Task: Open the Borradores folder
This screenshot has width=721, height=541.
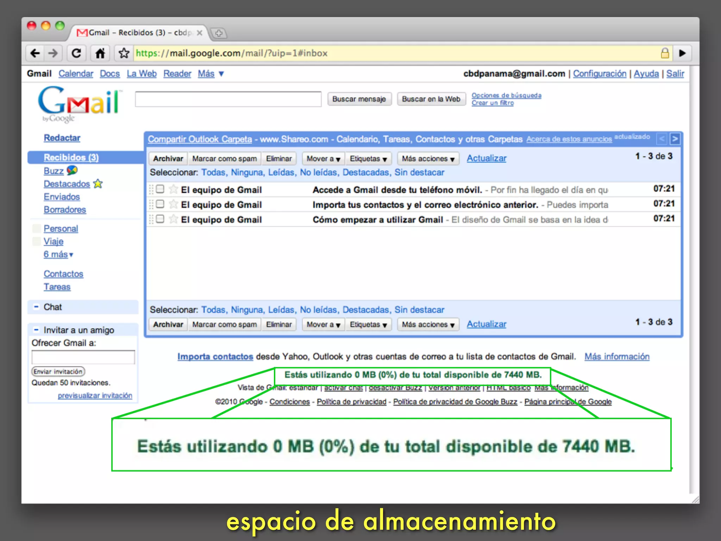Action: click(65, 210)
